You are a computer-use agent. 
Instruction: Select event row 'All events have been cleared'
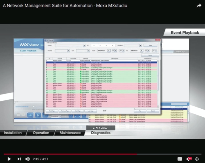tap(101, 61)
